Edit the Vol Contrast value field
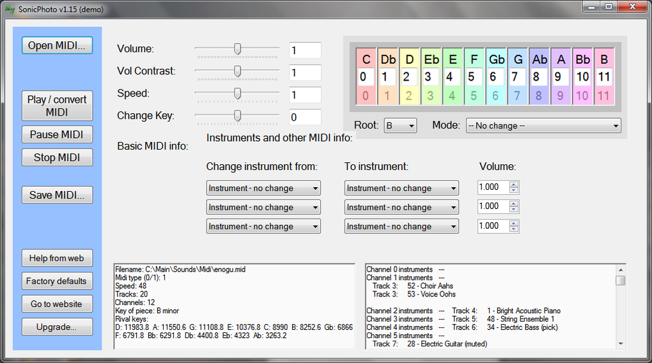Viewport: 652px width, 363px height. (305, 73)
